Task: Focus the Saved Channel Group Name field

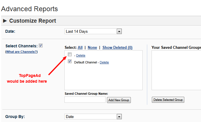Action: coord(85,100)
